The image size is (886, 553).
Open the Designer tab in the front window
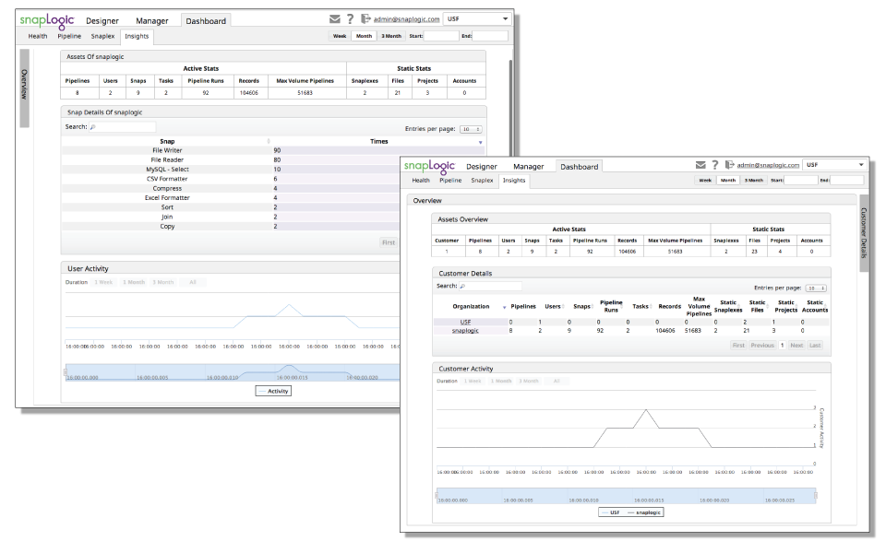pyautogui.click(x=482, y=167)
